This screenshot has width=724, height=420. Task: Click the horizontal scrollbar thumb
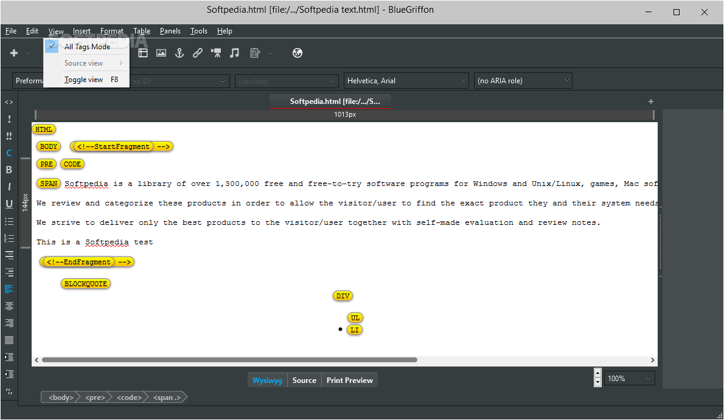pyautogui.click(x=229, y=360)
